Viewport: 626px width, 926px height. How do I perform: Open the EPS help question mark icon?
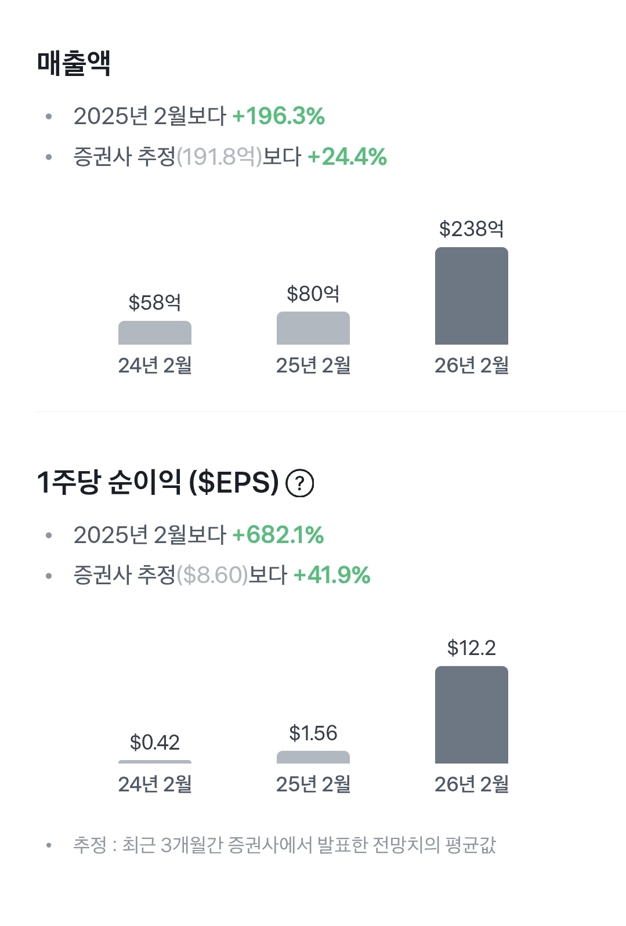point(300,483)
